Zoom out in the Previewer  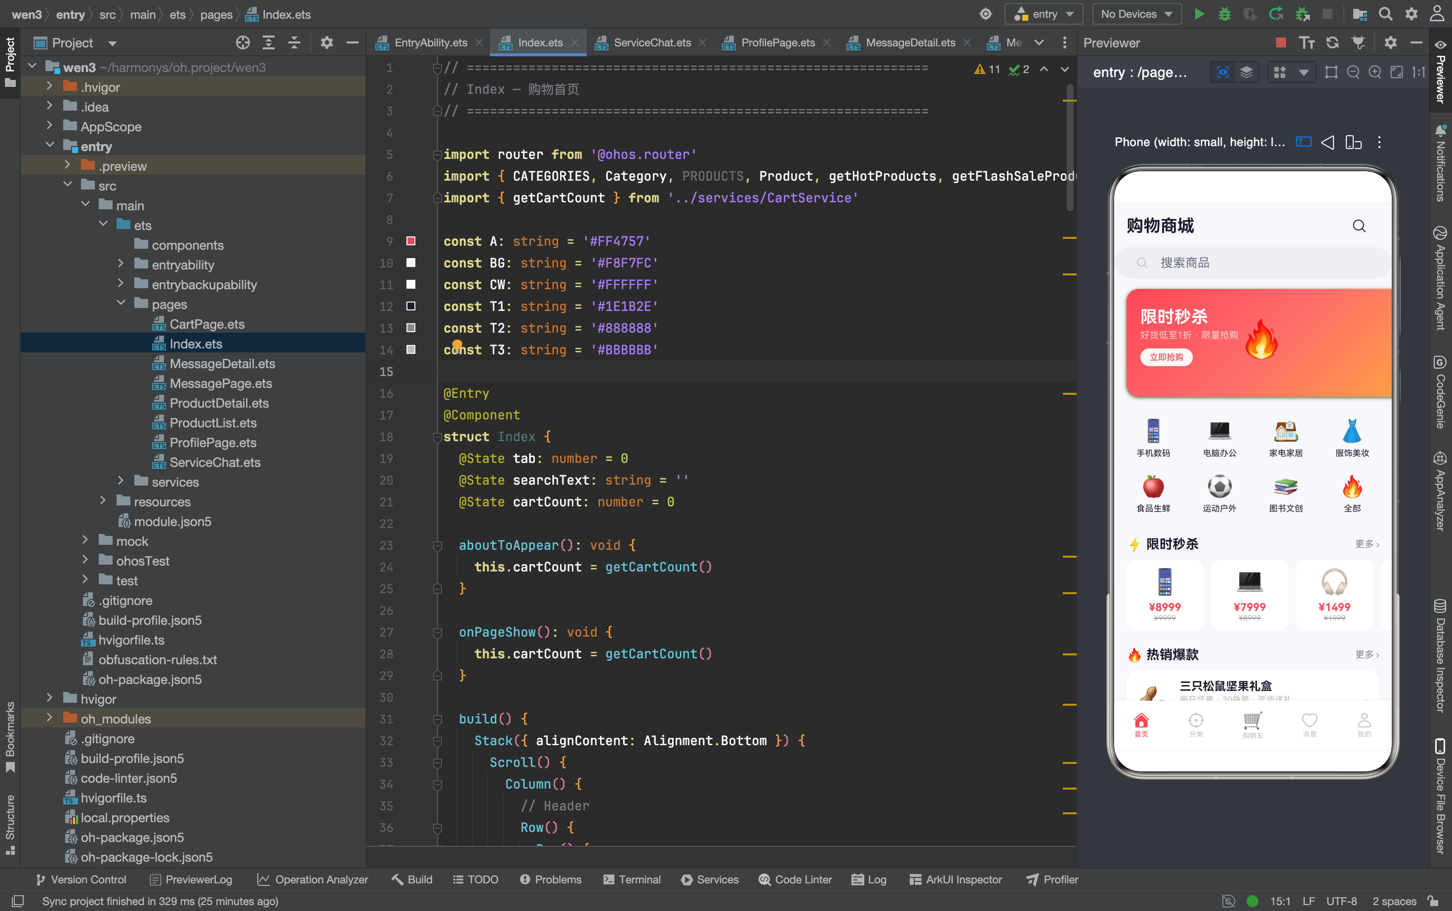click(1353, 73)
